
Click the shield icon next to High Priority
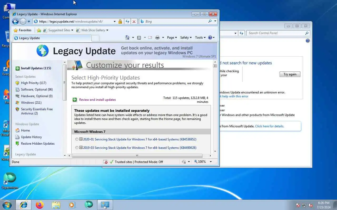pos(17,83)
